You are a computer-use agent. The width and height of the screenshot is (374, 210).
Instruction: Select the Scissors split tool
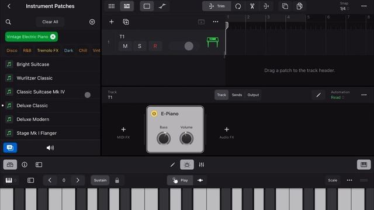click(252, 6)
